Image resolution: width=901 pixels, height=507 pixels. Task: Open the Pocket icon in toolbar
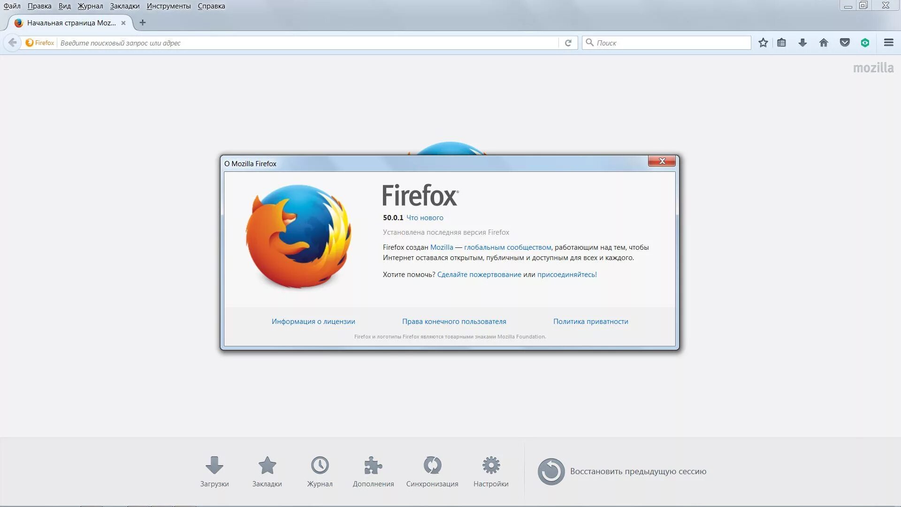tap(845, 43)
